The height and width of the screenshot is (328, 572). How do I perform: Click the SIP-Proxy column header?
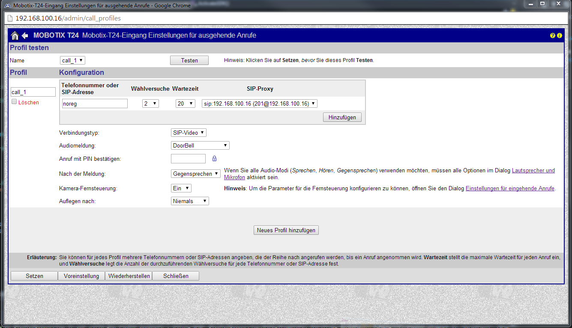click(260, 89)
